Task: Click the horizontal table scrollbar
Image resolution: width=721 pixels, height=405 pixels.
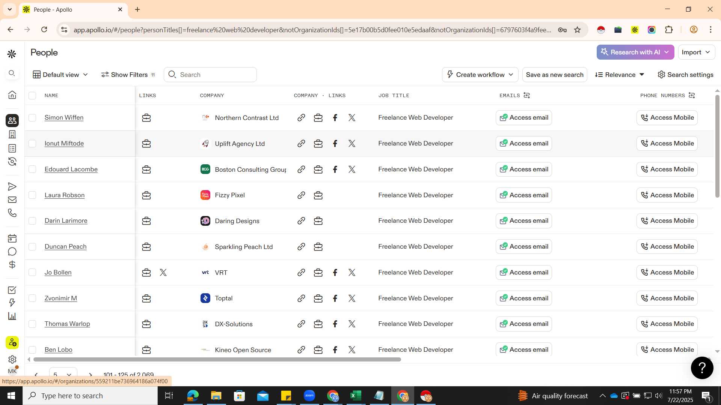Action: pyautogui.click(x=217, y=359)
